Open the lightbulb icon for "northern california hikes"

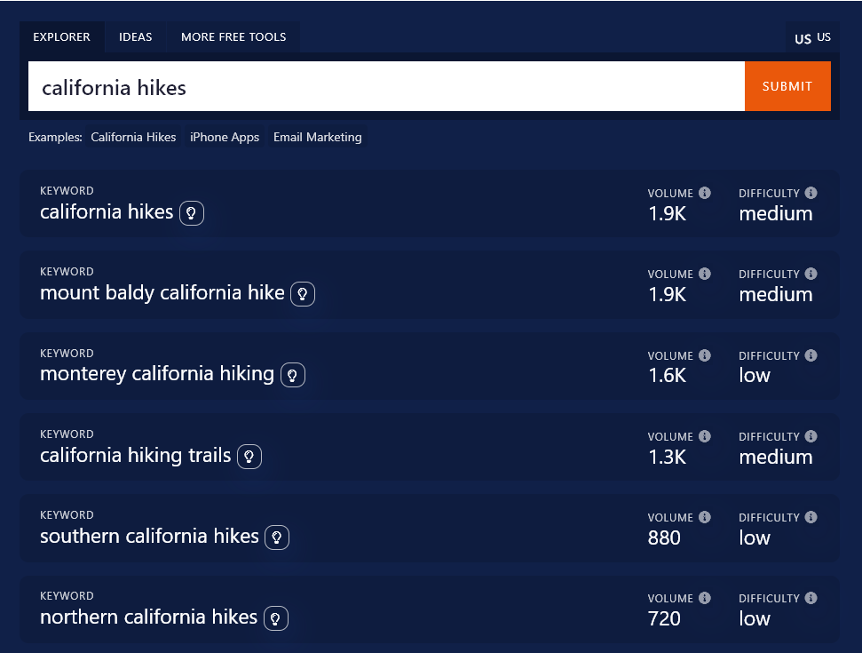pos(274,617)
